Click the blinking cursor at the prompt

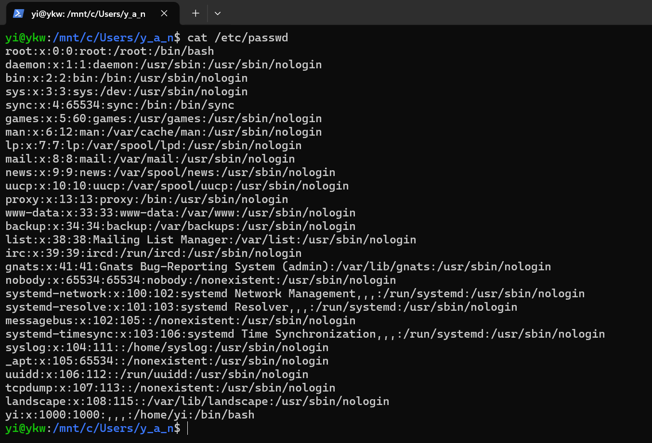pos(187,428)
